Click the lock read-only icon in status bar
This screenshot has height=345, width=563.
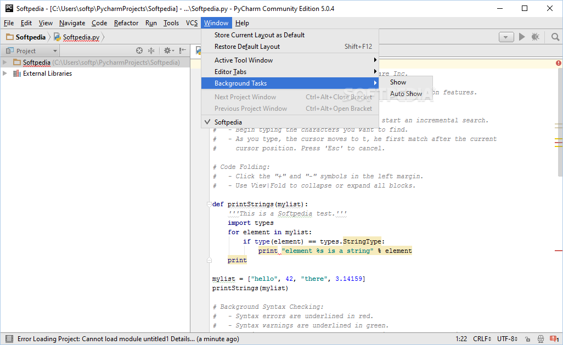click(x=527, y=339)
